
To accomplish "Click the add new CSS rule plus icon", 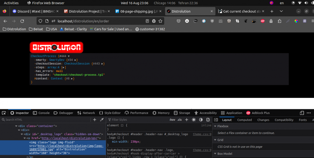I will (187, 120).
